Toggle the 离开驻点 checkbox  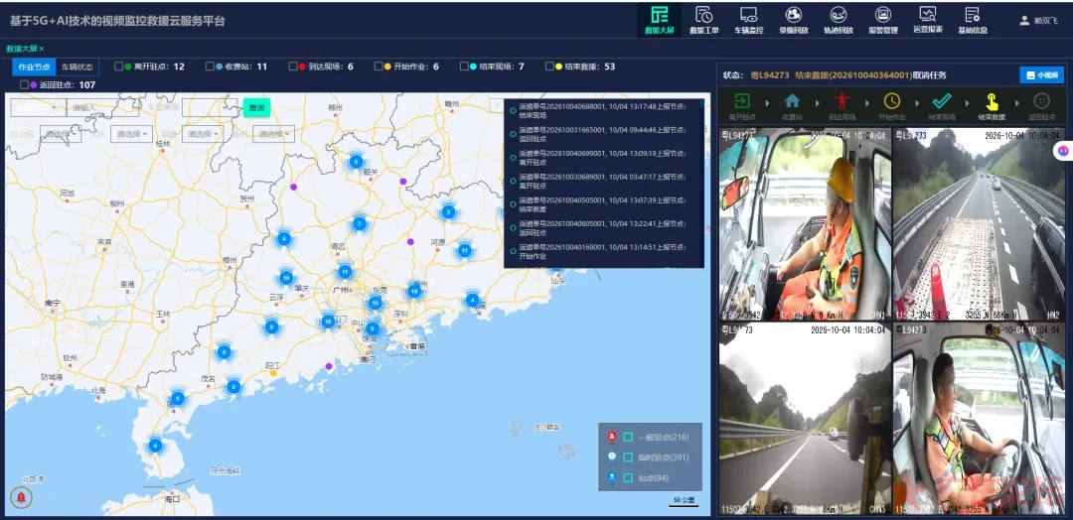pyautogui.click(x=118, y=66)
